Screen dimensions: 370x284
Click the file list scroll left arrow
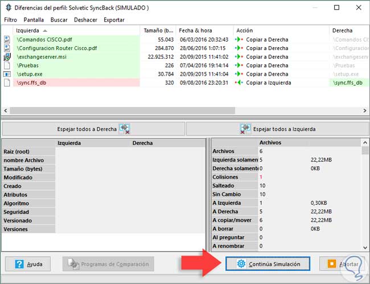[x=6, y=110]
